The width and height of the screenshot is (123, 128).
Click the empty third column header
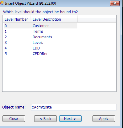click(x=96, y=19)
